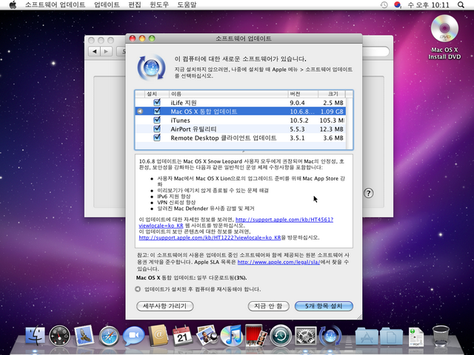Open iCal from the dock
This screenshot has height=355, width=474.
pos(182,335)
